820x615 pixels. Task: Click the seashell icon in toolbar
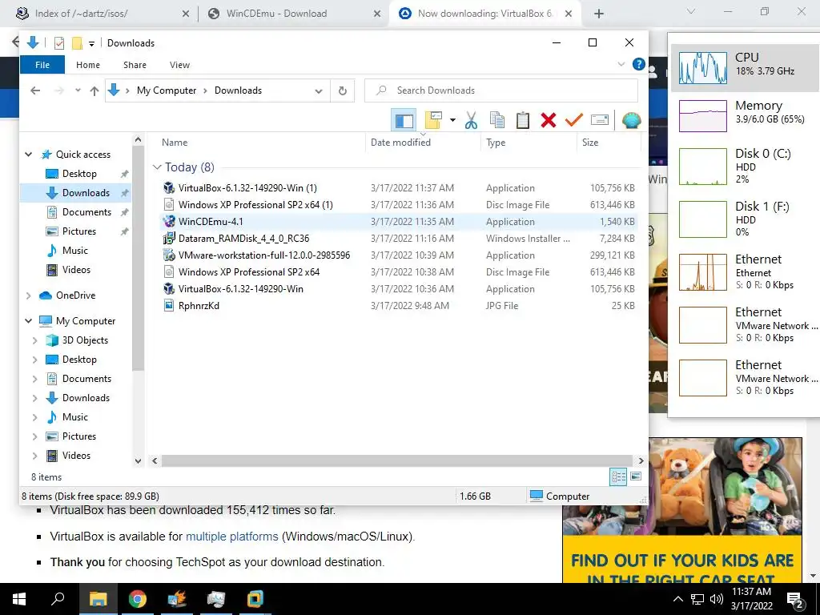click(x=631, y=120)
